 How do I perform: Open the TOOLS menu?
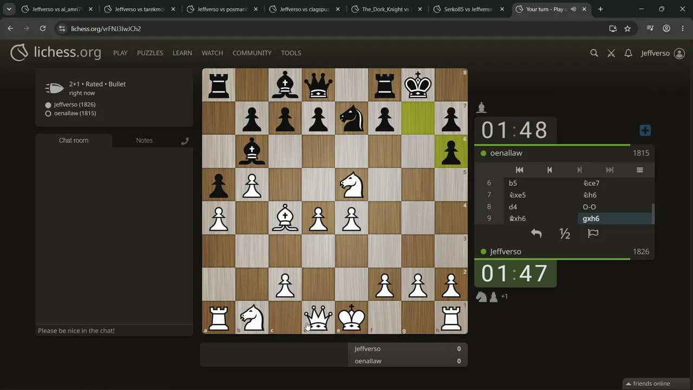click(x=291, y=53)
